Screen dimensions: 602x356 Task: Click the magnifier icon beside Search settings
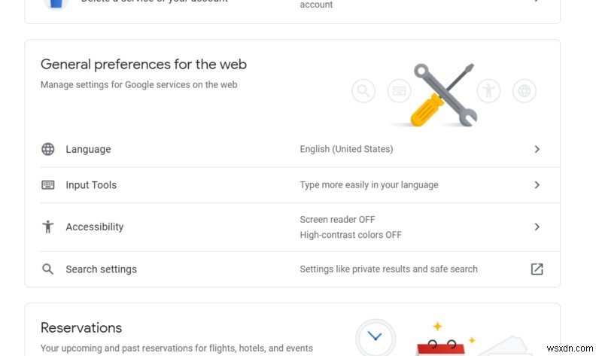[48, 269]
